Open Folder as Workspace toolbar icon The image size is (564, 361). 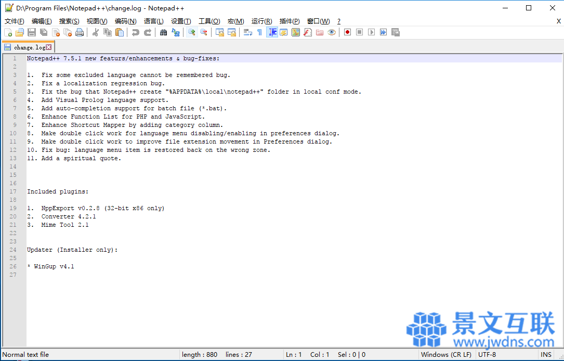(x=319, y=32)
